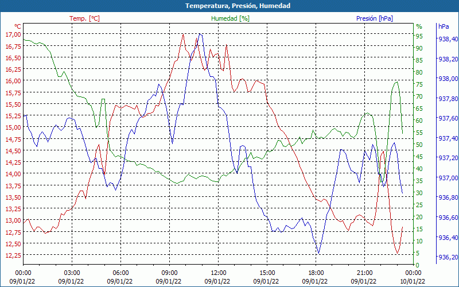The height and width of the screenshot is (287, 459).
Task: Click pressure axis value 936,20
Action: (448, 257)
